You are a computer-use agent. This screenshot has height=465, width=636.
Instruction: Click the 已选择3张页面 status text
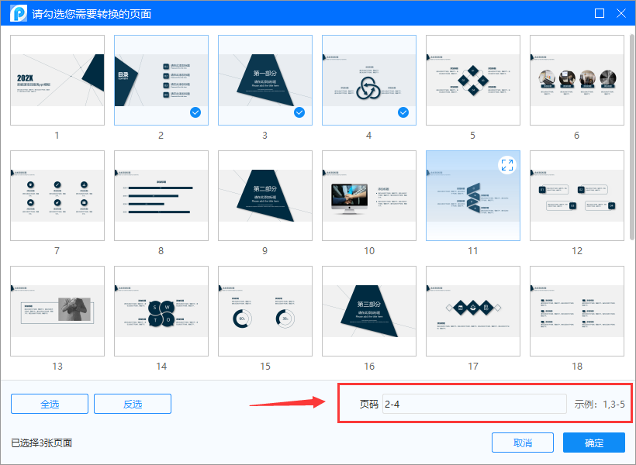click(42, 443)
